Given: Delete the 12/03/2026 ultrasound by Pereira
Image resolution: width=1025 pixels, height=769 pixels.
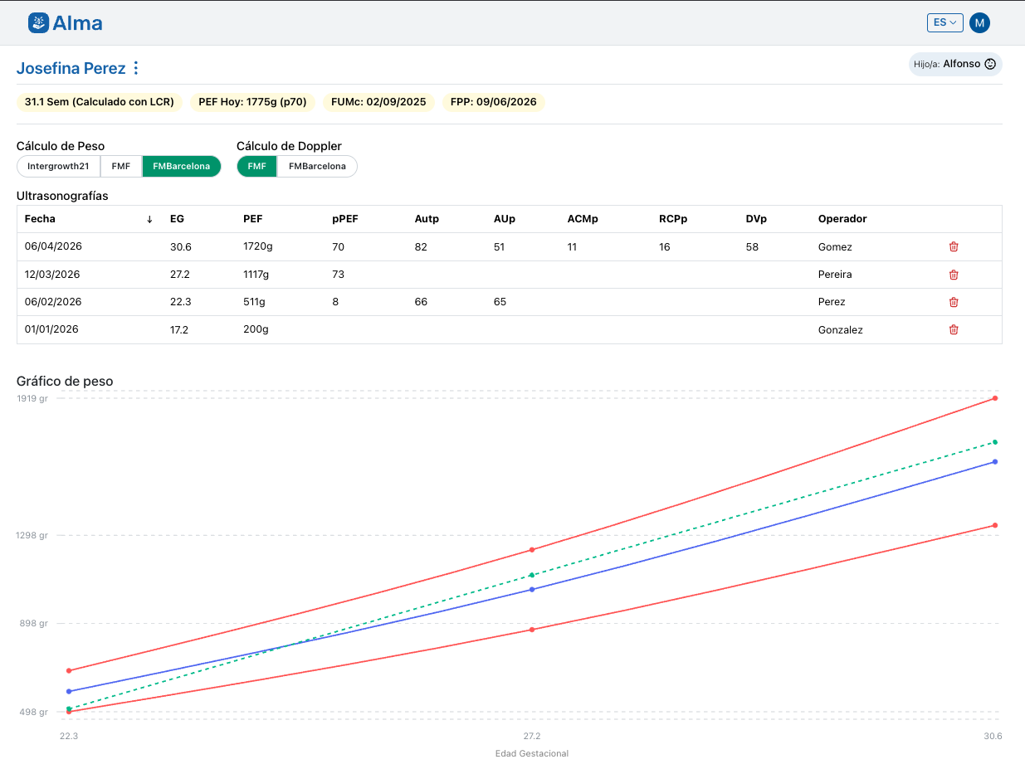Looking at the screenshot, I should 954,275.
